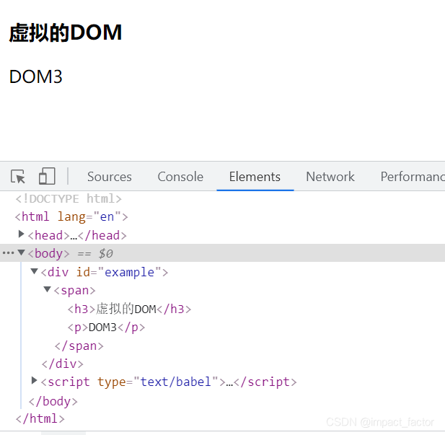Screen dimensions: 445x435
Task: Click the "example" id attribute value
Action: (x=129, y=272)
